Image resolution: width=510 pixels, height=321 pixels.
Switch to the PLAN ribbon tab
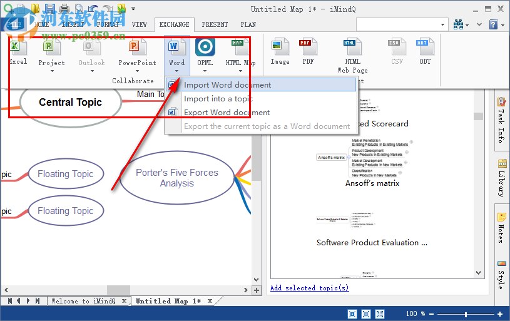point(248,24)
